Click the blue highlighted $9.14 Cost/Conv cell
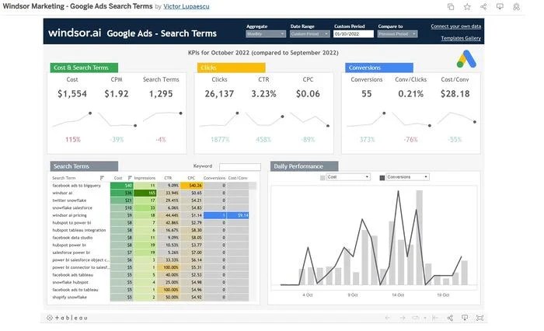Image resolution: width=544 pixels, height=331 pixels. (238, 215)
